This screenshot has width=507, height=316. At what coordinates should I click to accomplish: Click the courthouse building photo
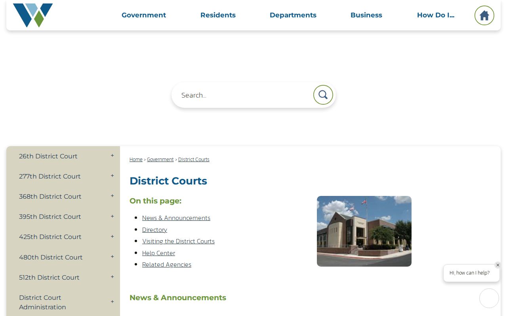coord(364,231)
